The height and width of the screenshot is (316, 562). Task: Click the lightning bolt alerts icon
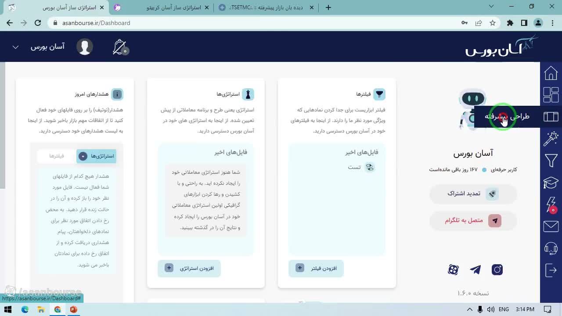tap(551, 205)
